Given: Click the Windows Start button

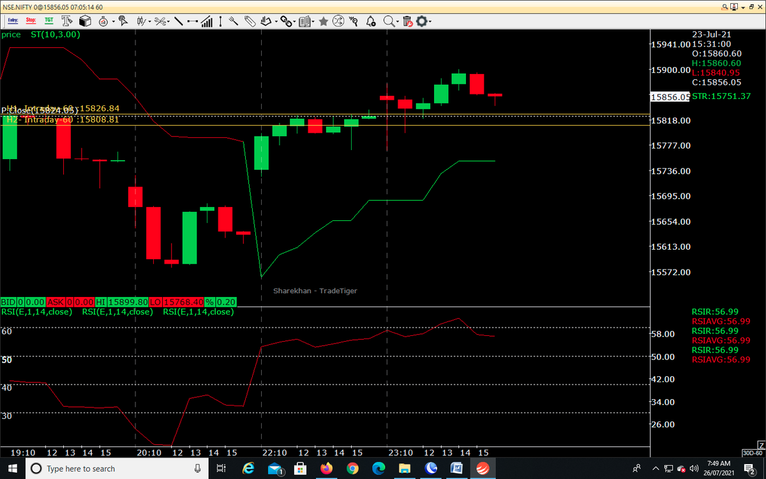Looking at the screenshot, I should 13,468.
